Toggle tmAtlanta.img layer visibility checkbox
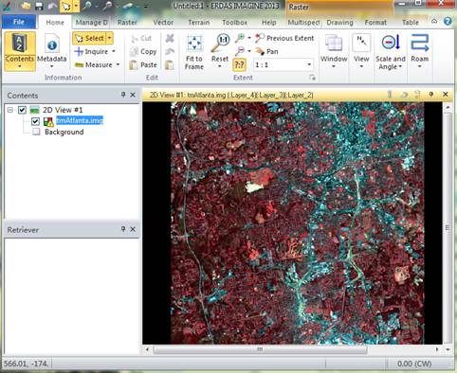 pos(35,121)
